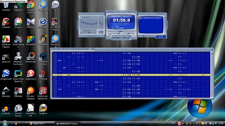225x126 pixels.
Task: Open the Undercover Operace icon
Action: click(x=43, y=93)
